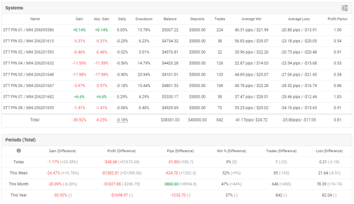Open ST7 PIN 01 / Mt4 206095586 system
The width and height of the screenshot is (354, 204).
tap(28, 30)
